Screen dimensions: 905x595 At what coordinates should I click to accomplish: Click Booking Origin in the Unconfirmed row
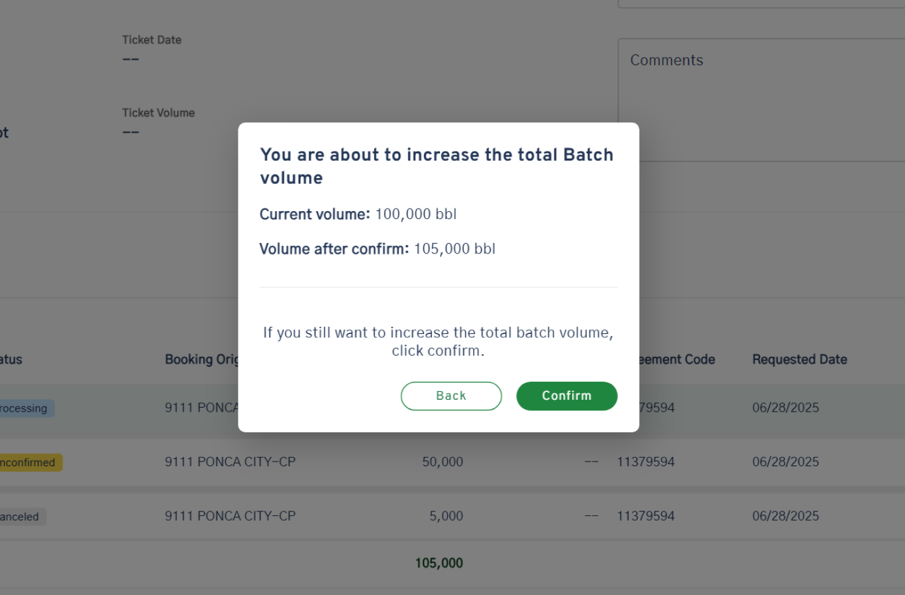pyautogui.click(x=230, y=462)
